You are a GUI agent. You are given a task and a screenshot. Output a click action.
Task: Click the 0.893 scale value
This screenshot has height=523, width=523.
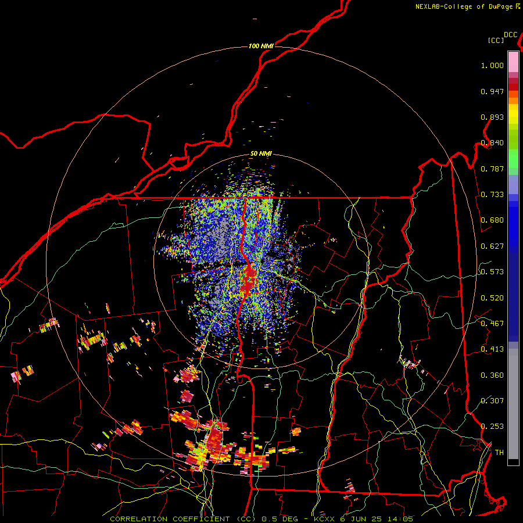click(x=492, y=117)
